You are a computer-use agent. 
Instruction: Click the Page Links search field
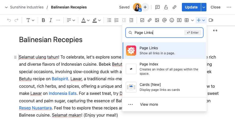[x=159, y=33]
